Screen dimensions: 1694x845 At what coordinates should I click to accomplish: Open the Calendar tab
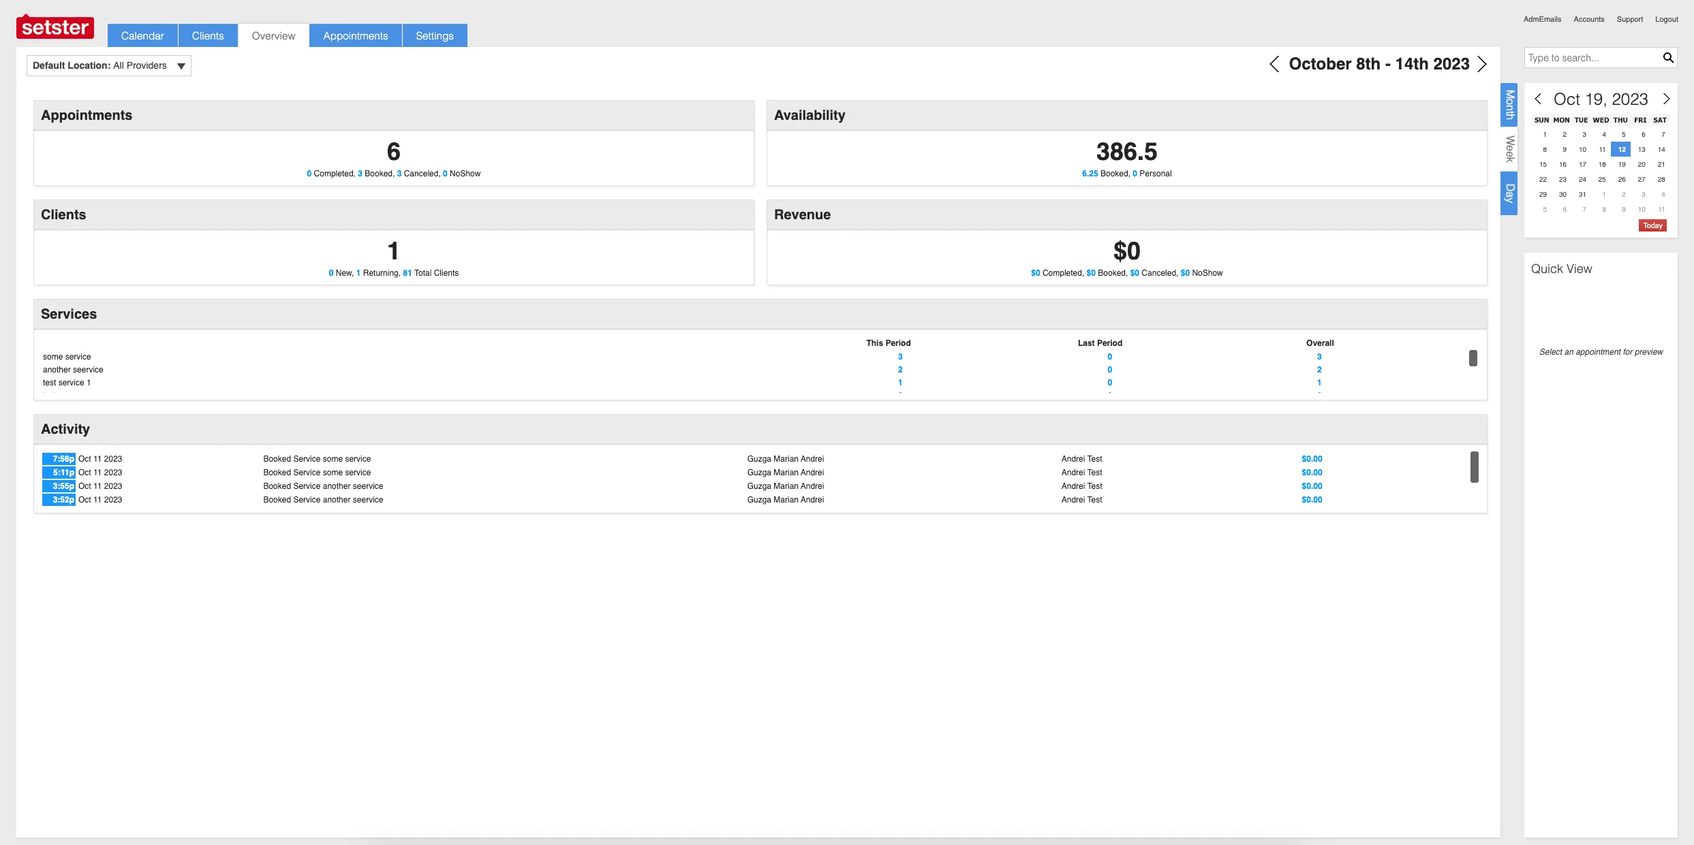click(x=142, y=36)
